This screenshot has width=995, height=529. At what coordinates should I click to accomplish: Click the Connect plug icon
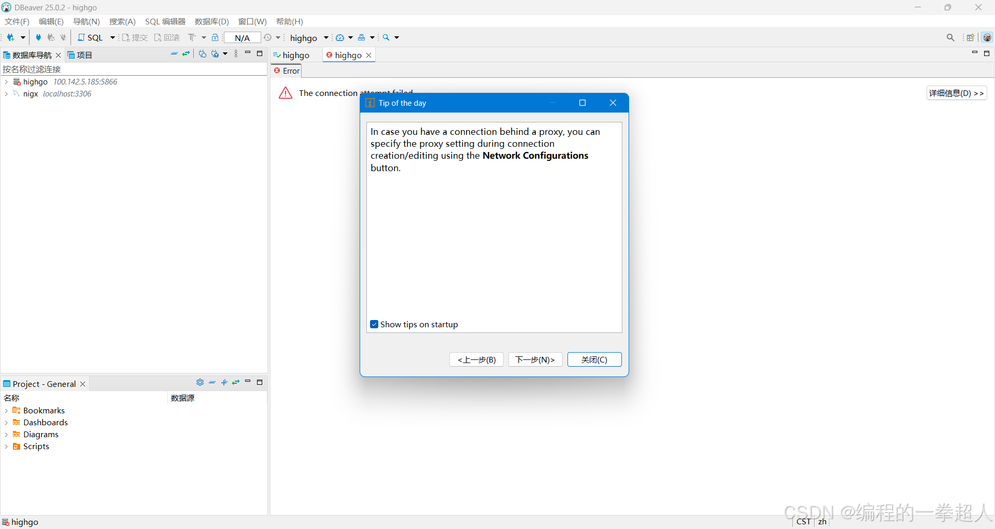(38, 37)
